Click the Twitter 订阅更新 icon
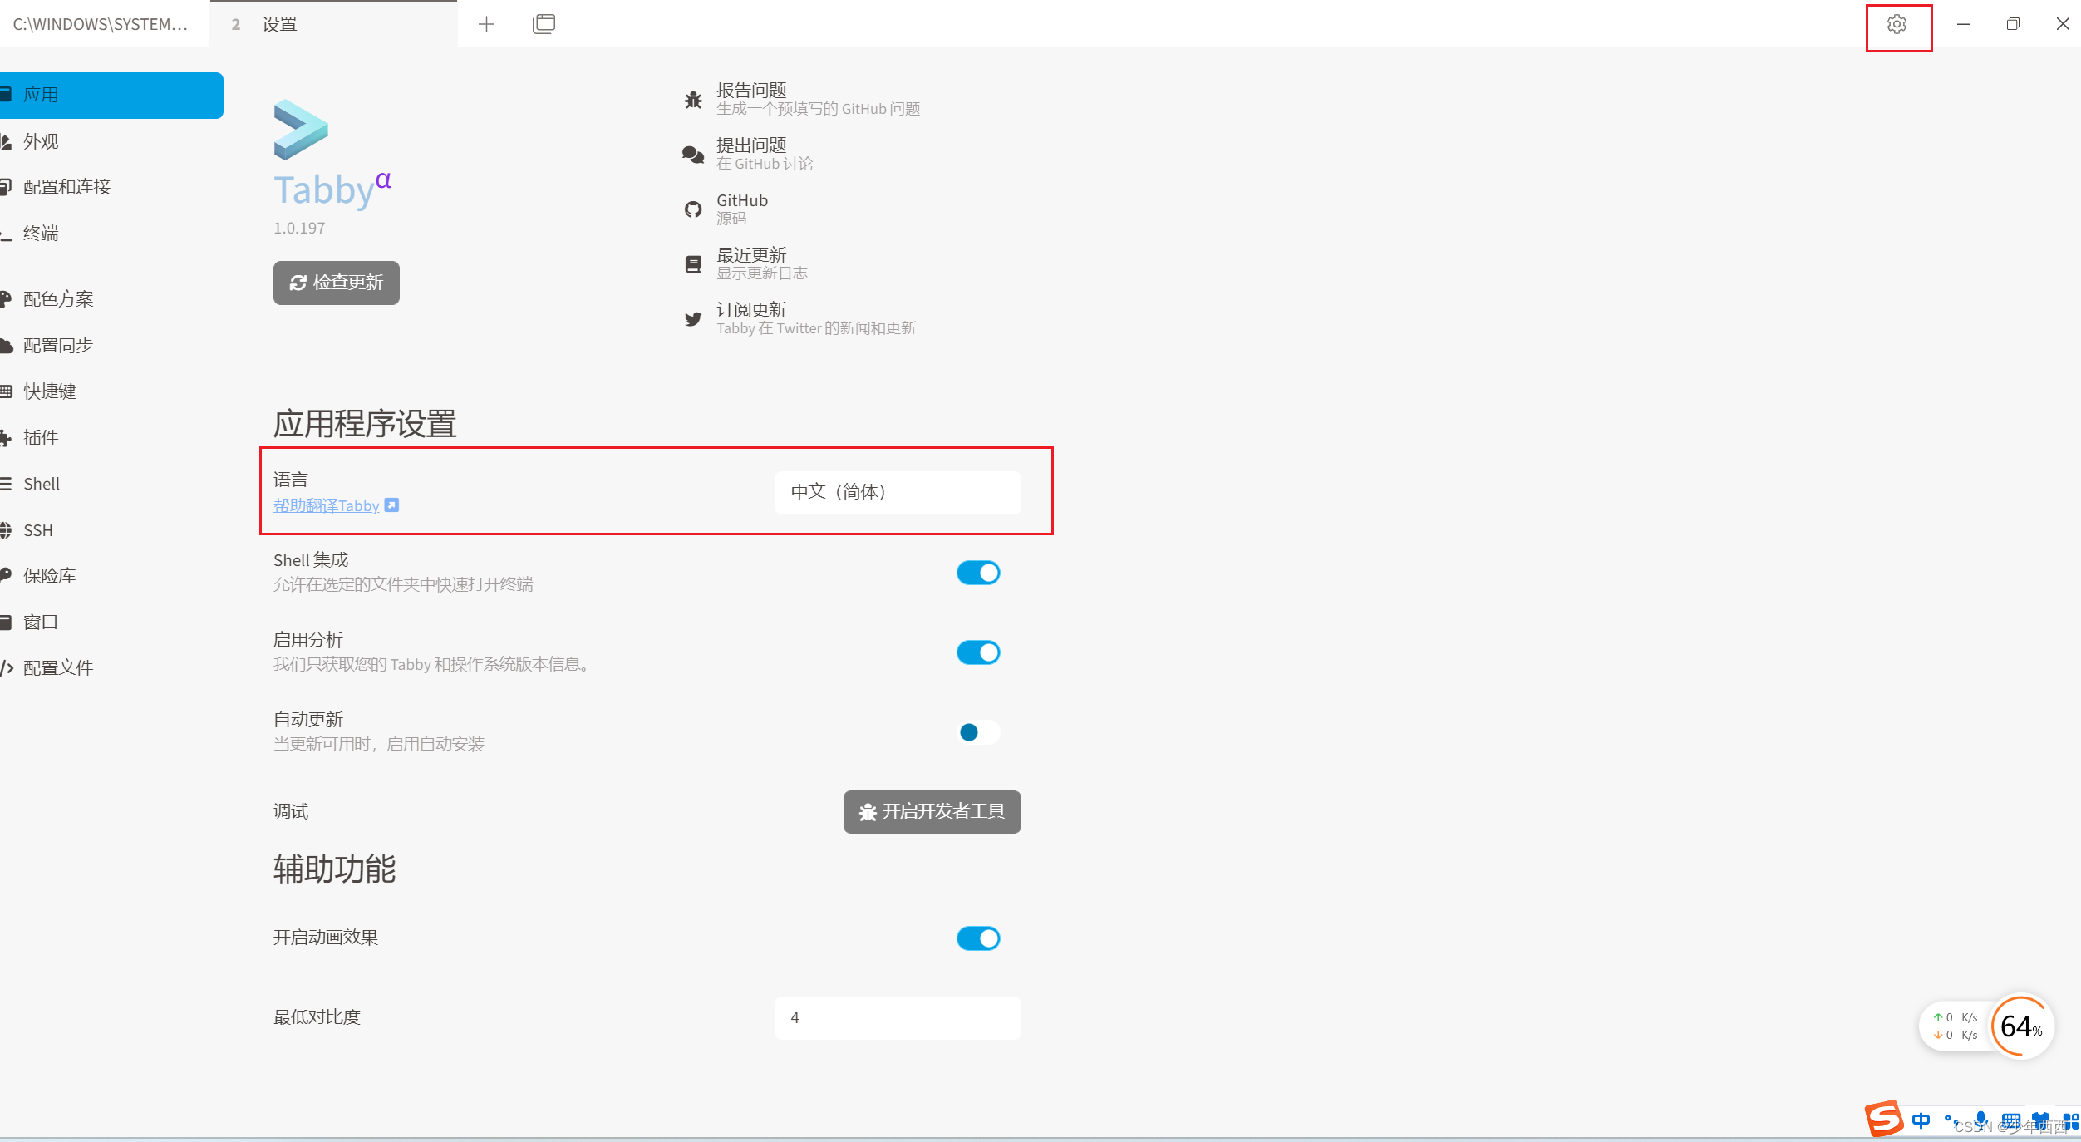 pos(693,319)
